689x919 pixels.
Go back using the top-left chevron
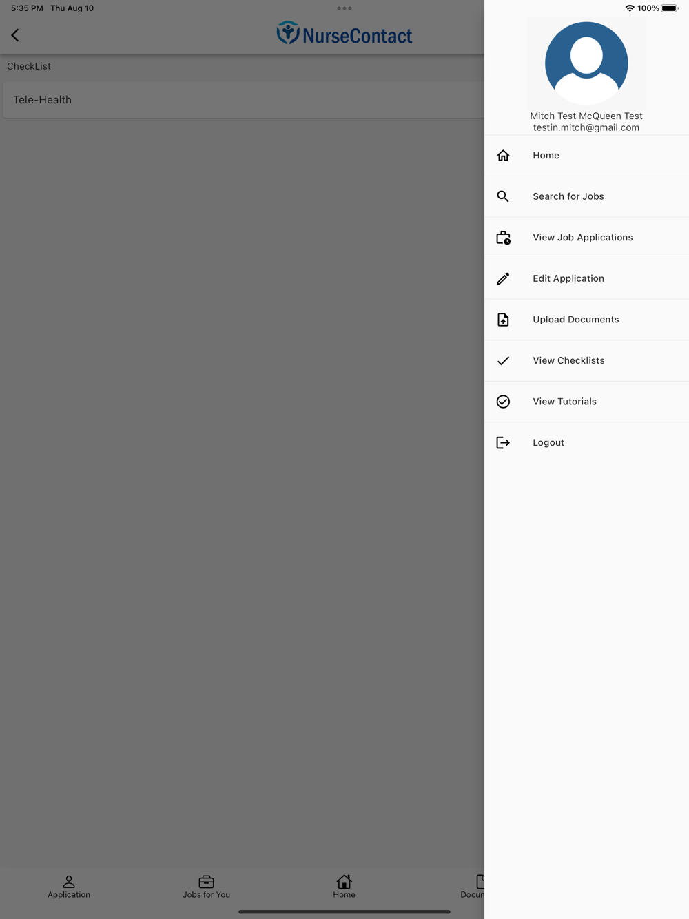pos(15,35)
